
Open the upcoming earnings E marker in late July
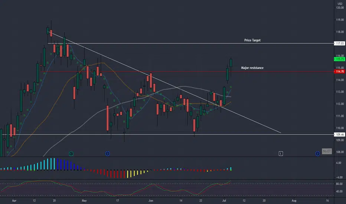coord(281,154)
